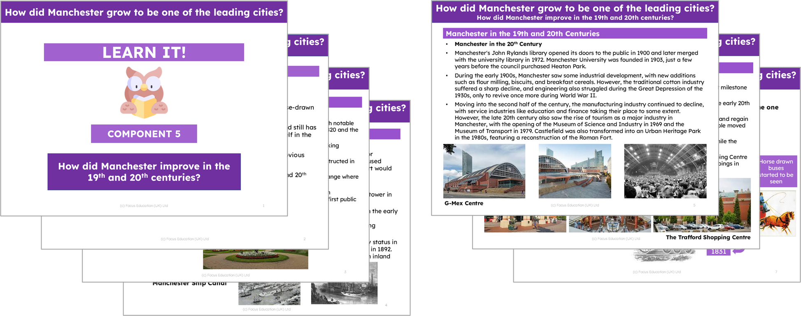Screen dimensions: 801x316
Task: Click the paragraph beginning 'During the early 1900s'
Action: [x=579, y=85]
